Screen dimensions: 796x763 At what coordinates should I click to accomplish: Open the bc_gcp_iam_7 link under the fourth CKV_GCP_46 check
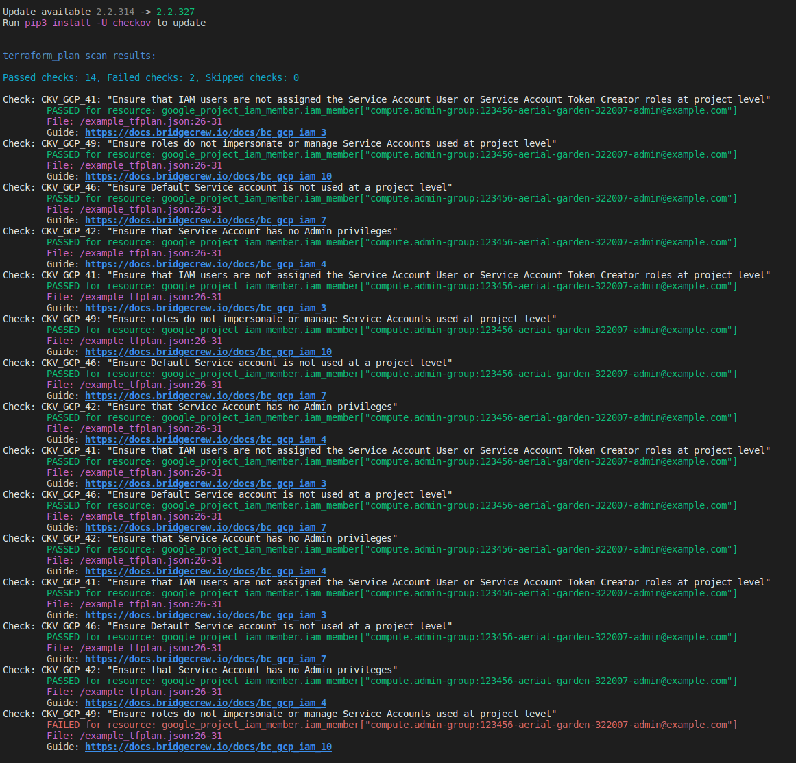pyautogui.click(x=205, y=659)
